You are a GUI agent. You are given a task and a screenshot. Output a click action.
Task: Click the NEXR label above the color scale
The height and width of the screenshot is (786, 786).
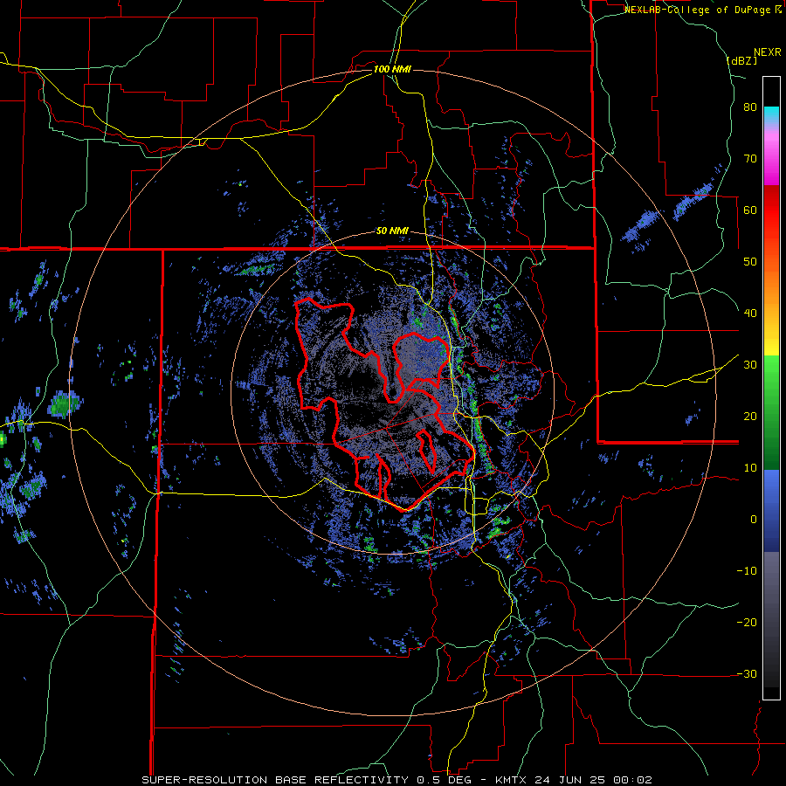768,52
